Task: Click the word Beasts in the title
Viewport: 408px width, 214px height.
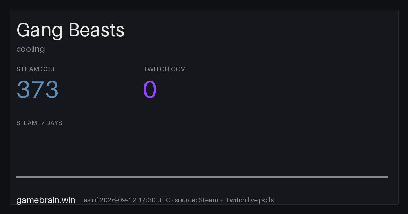Action: click(97, 31)
